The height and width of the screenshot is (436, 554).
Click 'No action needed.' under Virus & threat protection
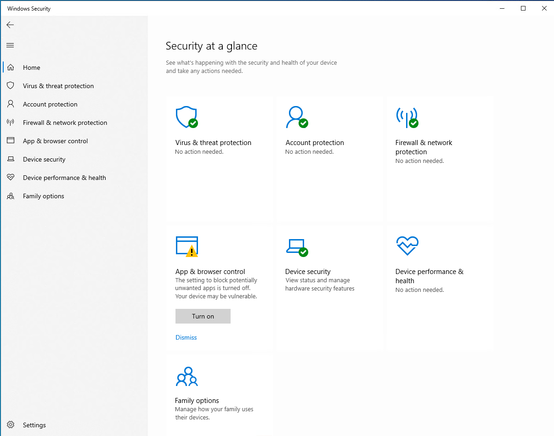tap(199, 152)
